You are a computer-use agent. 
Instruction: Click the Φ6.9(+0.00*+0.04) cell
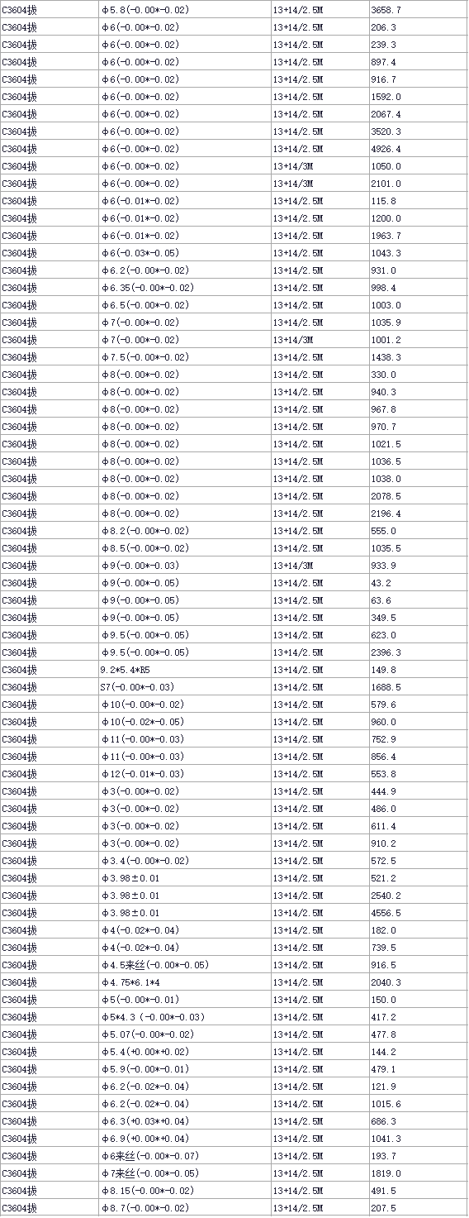pos(184,1139)
